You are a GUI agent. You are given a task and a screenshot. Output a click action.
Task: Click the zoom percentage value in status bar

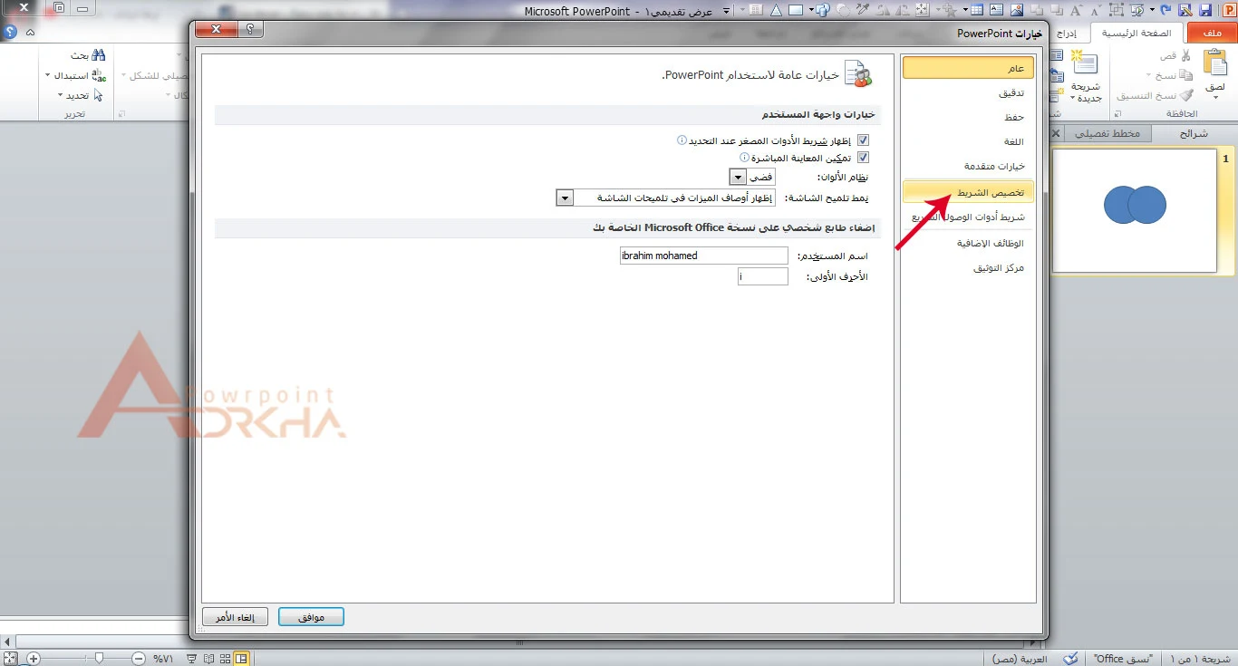click(x=163, y=659)
